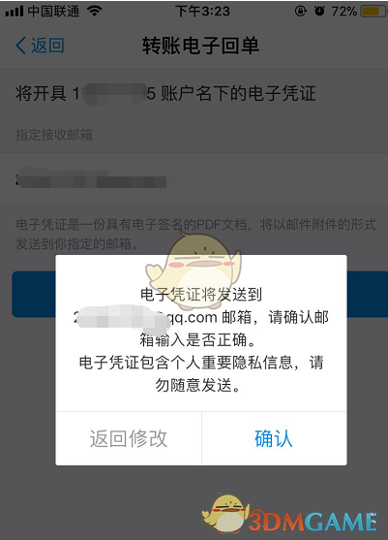Tap the 指定接收邮箱 section label
Screen dimensions: 388x540
54,135
